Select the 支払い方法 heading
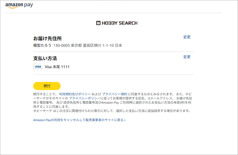The width and height of the screenshot is (238, 155). pos(45,58)
